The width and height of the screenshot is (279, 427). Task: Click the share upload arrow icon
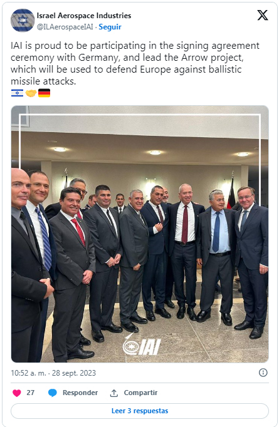point(113,393)
